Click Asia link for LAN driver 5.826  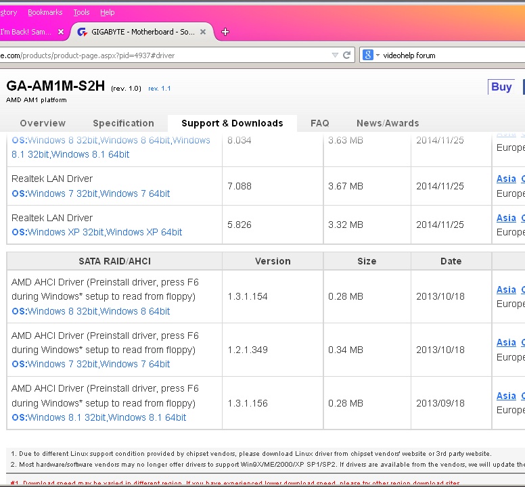506,218
